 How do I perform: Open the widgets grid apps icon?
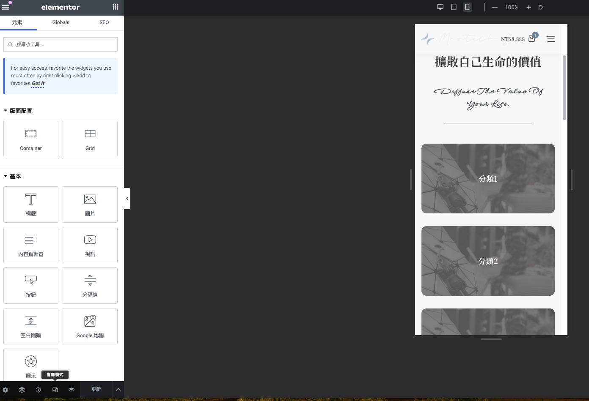(116, 7)
